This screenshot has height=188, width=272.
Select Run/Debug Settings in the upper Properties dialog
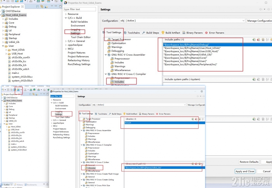tap(79, 64)
